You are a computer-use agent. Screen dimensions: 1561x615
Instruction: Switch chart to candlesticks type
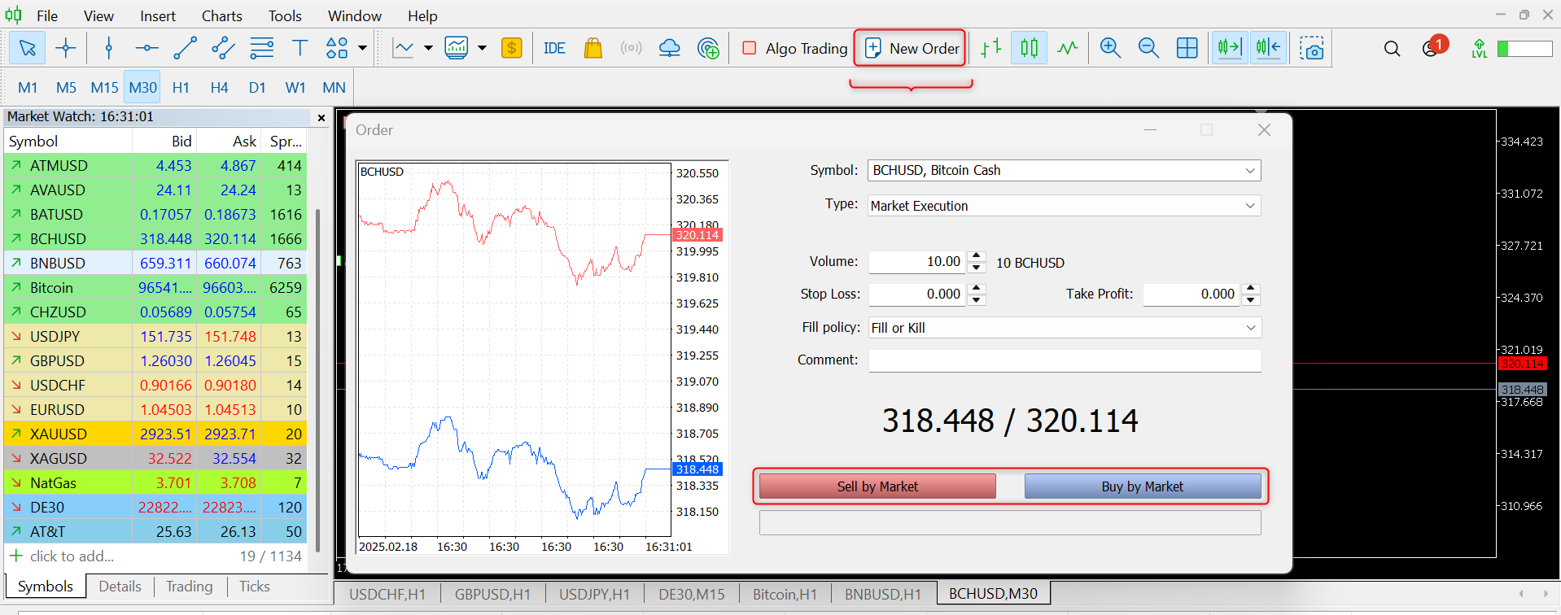click(1029, 48)
